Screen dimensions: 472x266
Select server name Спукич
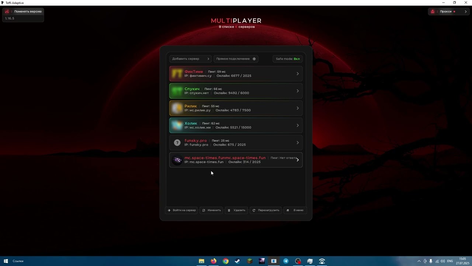[x=192, y=89]
